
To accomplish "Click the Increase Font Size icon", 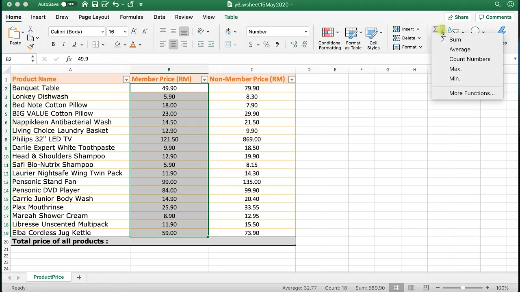I will coord(134,31).
